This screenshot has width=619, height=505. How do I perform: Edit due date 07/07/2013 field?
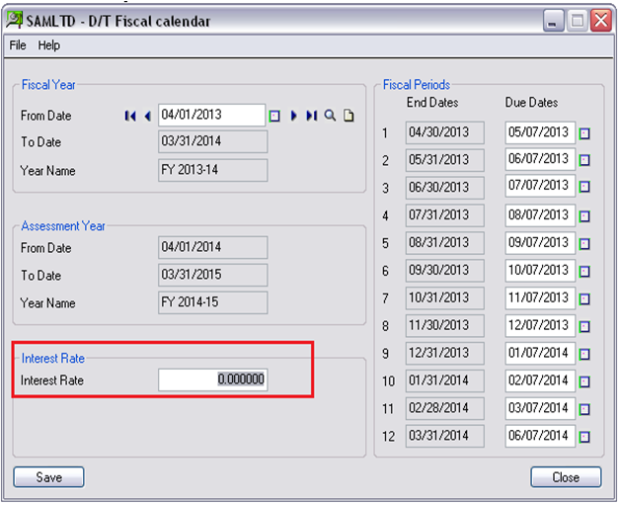pos(540,186)
